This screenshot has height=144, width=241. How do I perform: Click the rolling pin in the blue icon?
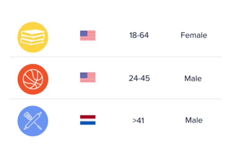tap(33, 121)
